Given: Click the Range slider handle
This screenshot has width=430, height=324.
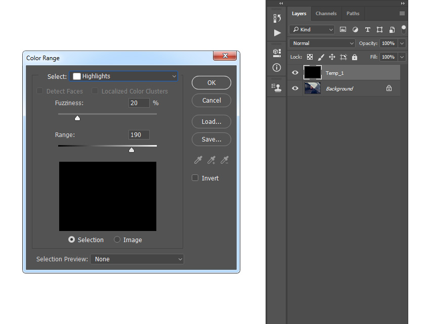Looking at the screenshot, I should 132,150.
